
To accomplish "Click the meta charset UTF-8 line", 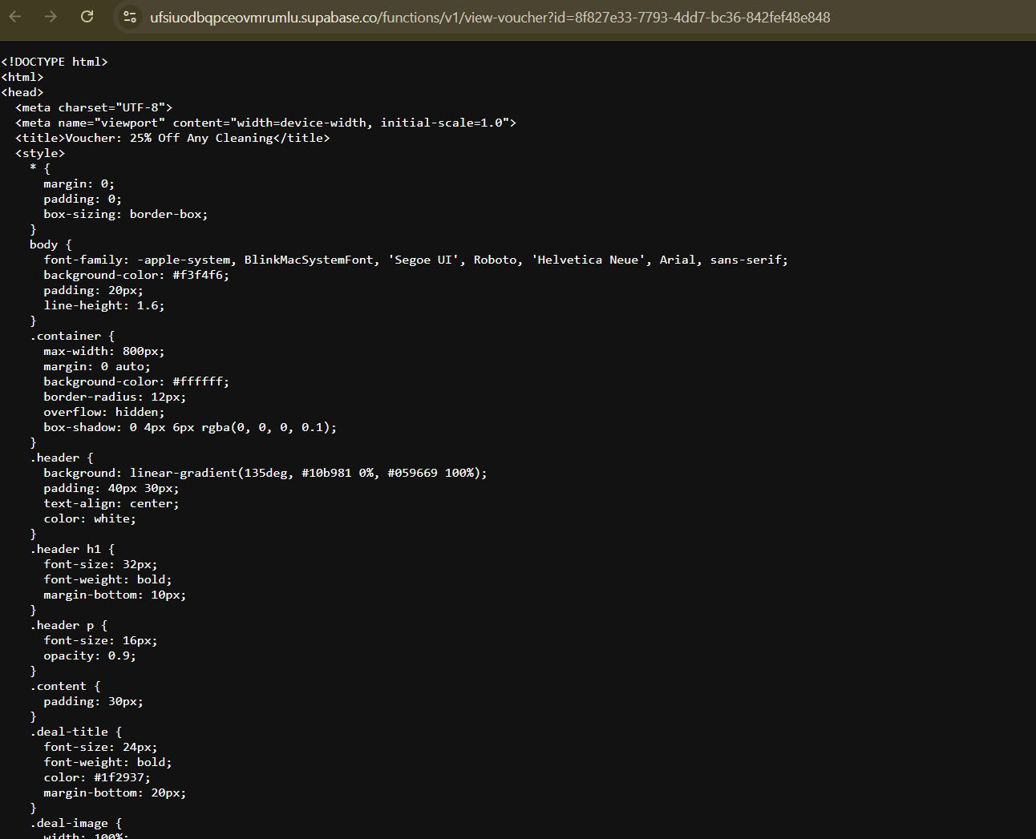I will (x=93, y=107).
